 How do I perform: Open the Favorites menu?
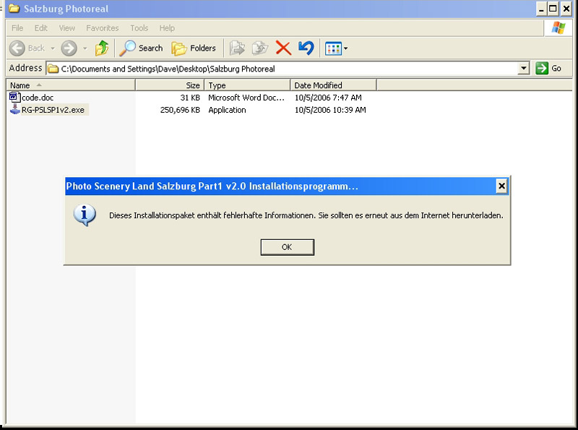coord(102,28)
